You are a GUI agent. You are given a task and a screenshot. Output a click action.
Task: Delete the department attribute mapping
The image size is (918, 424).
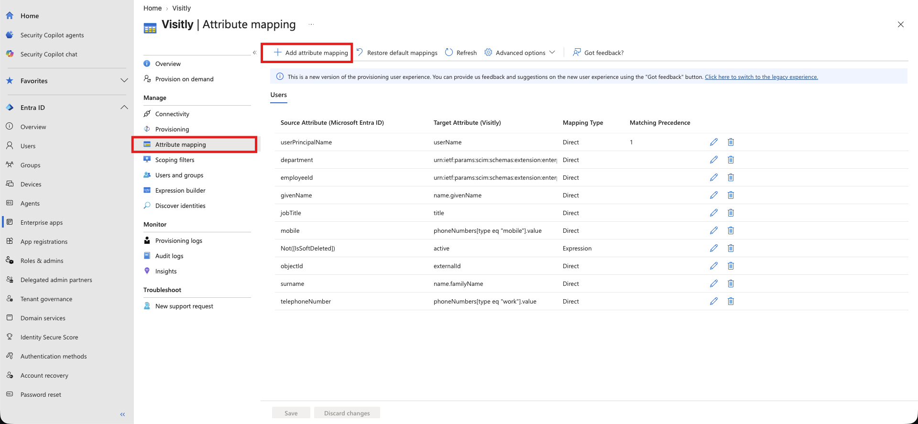pyautogui.click(x=731, y=160)
